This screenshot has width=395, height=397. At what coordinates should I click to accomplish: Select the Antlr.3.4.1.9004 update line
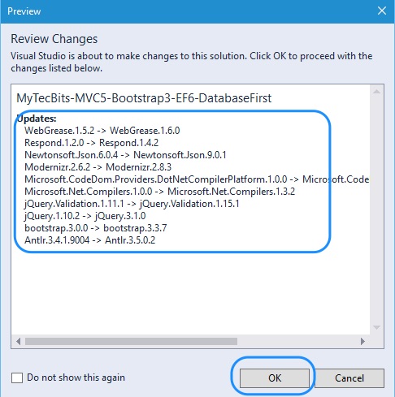[x=90, y=240]
